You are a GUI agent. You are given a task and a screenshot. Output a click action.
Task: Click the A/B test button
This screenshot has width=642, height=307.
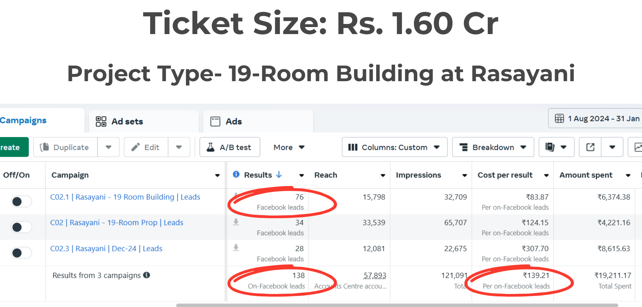click(x=230, y=147)
